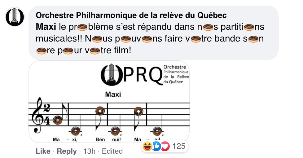Open the orchestra's round profile avatar
The height and width of the screenshot is (158, 303).
pos(15,17)
